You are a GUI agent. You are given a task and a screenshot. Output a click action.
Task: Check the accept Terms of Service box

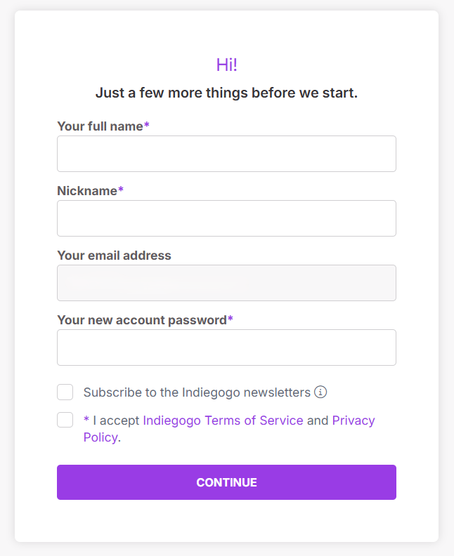coord(65,420)
